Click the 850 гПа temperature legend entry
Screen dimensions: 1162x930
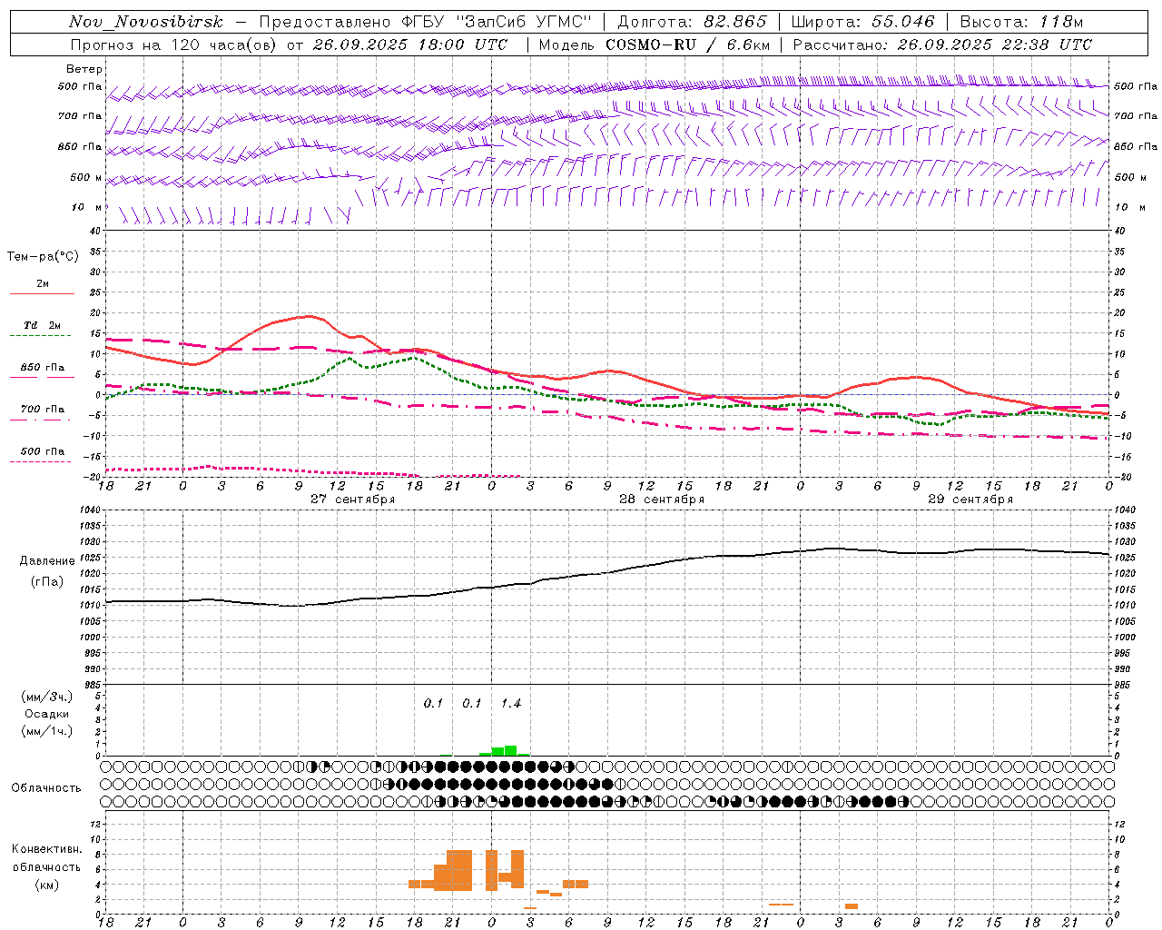click(x=42, y=371)
